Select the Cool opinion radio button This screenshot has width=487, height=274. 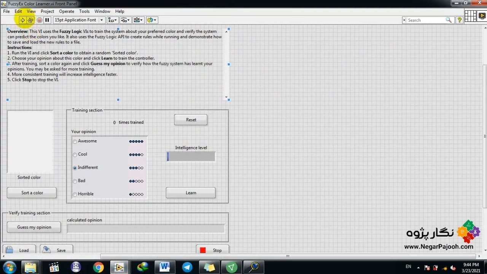pos(75,155)
